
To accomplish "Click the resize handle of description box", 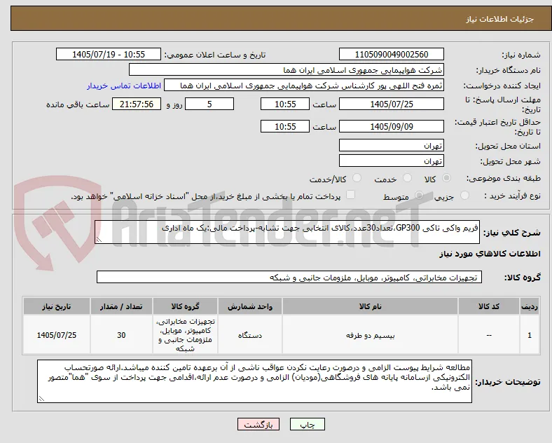I will 99,240.
